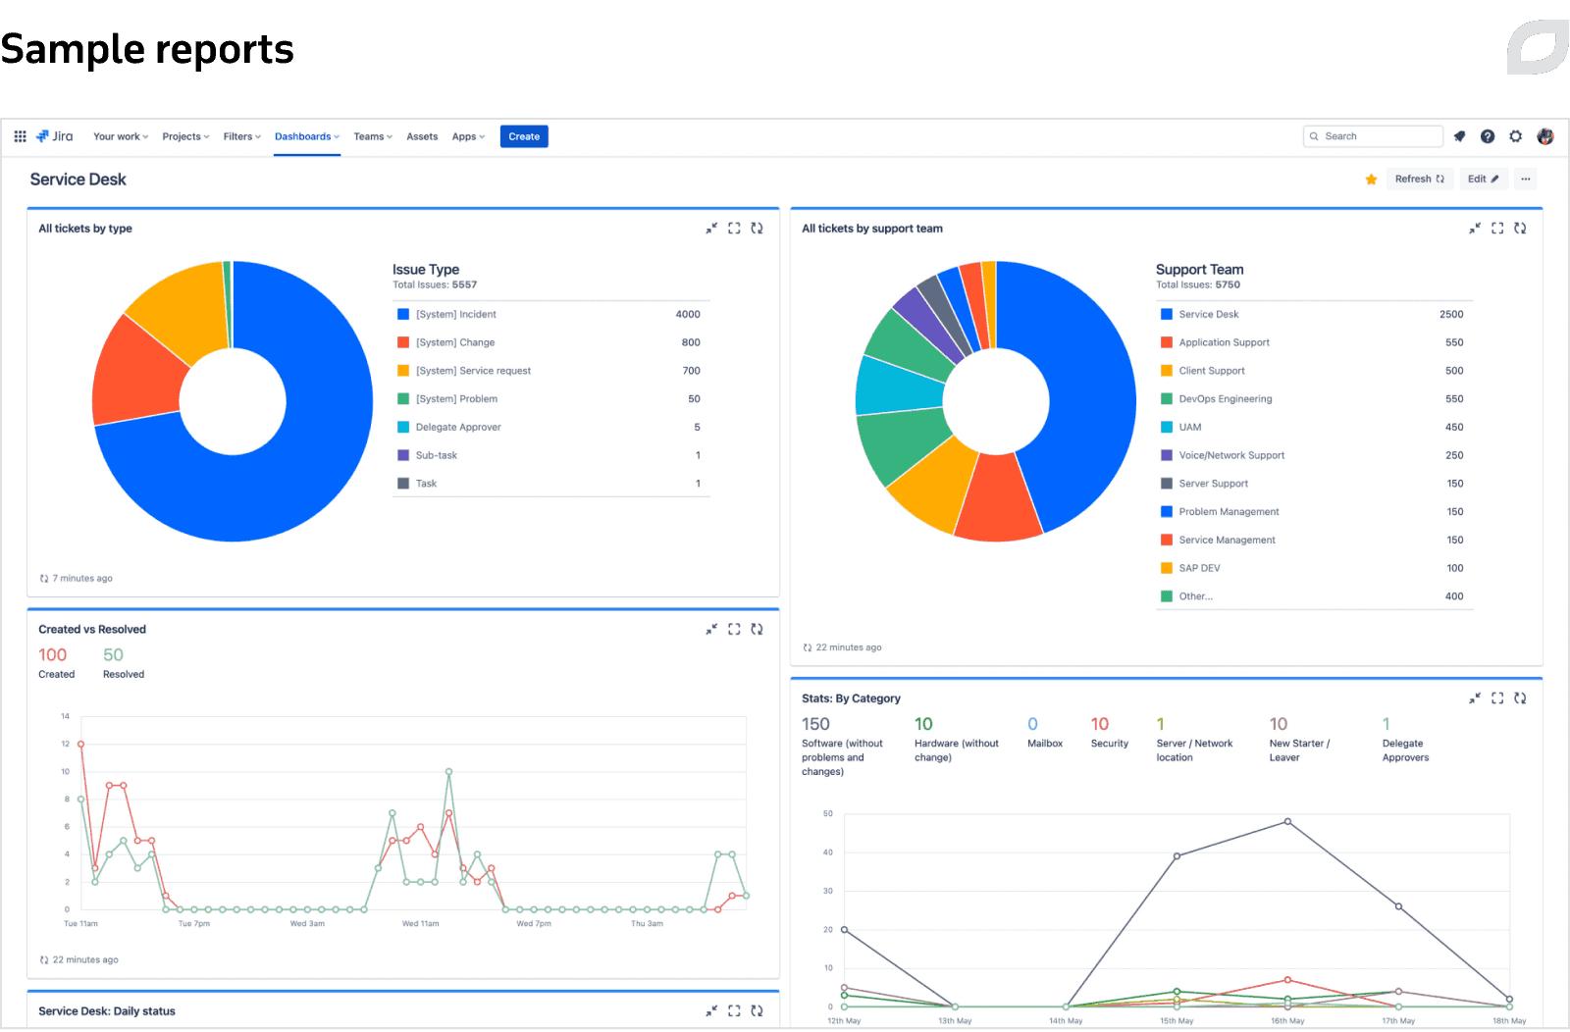Focus the Search input field
Screen dimensions: 1570x1032
[x=1373, y=136]
